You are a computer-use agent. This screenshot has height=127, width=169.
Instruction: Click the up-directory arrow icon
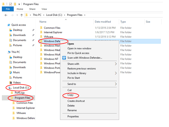click(21, 15)
